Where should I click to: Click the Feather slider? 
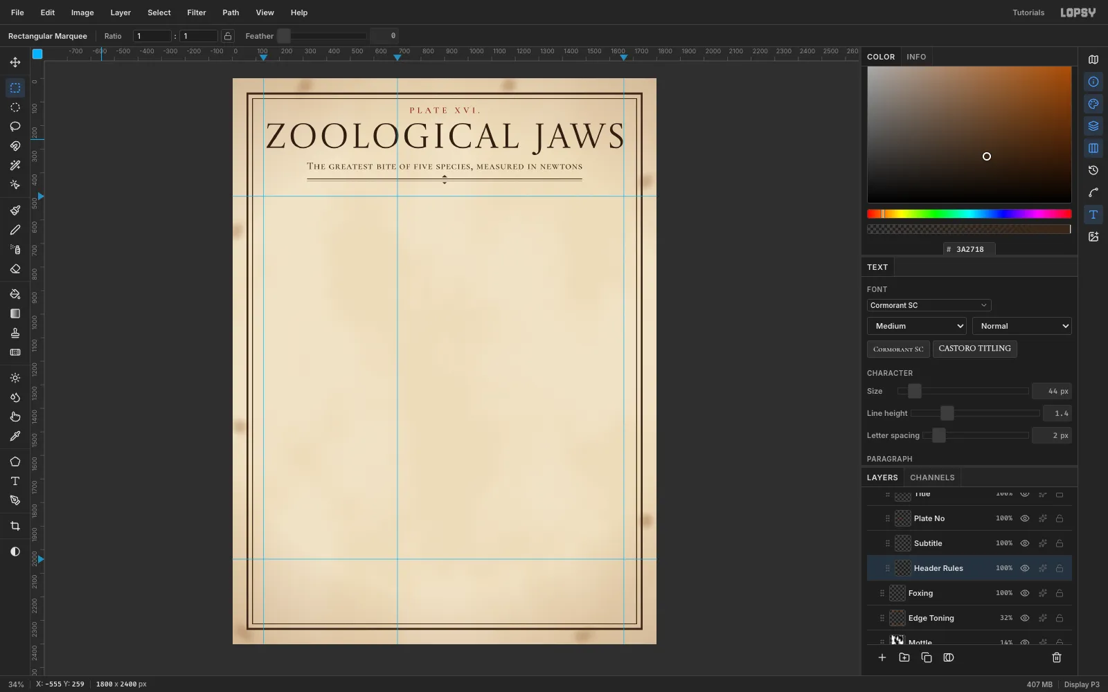322,36
